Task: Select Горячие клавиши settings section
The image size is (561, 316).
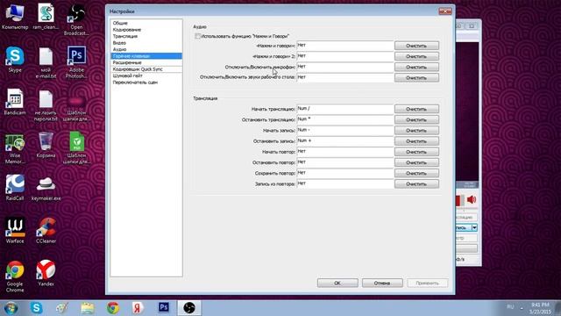Action: [x=146, y=56]
